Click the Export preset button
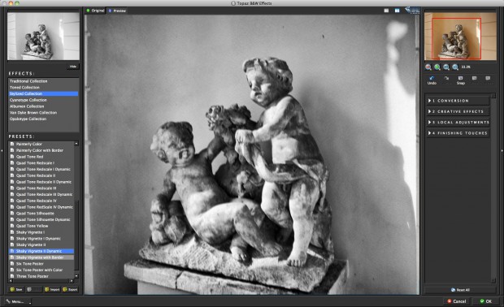Viewport: 504px width, 307px height. click(70, 289)
